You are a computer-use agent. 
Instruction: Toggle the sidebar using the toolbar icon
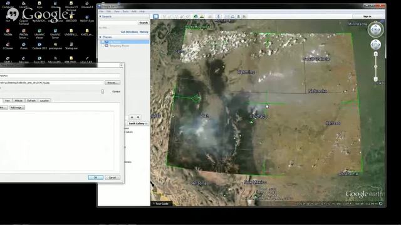point(156,16)
